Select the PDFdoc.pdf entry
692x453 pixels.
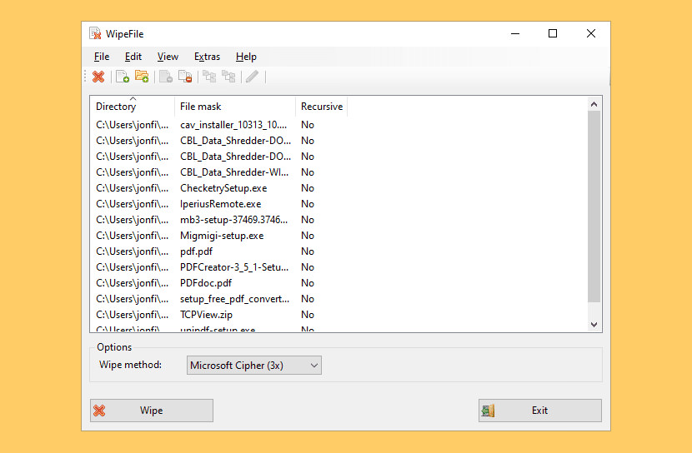click(x=206, y=283)
